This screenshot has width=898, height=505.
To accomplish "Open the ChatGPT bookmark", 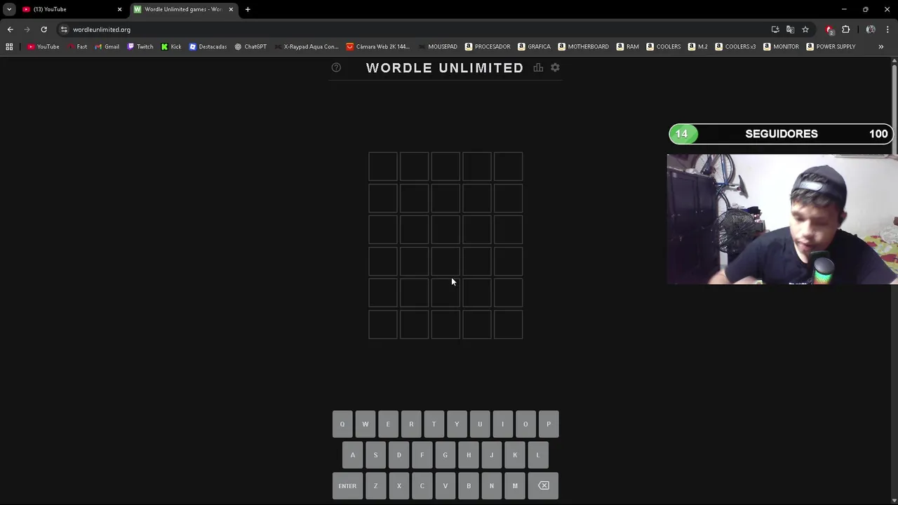I will (250, 46).
